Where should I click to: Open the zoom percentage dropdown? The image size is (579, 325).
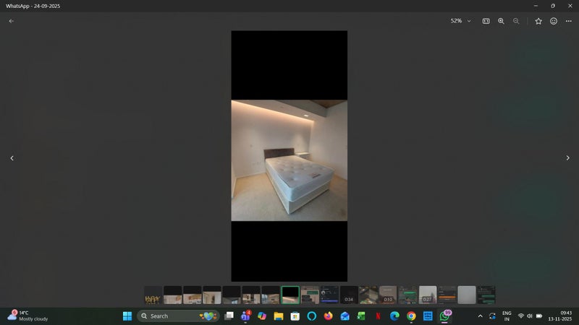(460, 21)
